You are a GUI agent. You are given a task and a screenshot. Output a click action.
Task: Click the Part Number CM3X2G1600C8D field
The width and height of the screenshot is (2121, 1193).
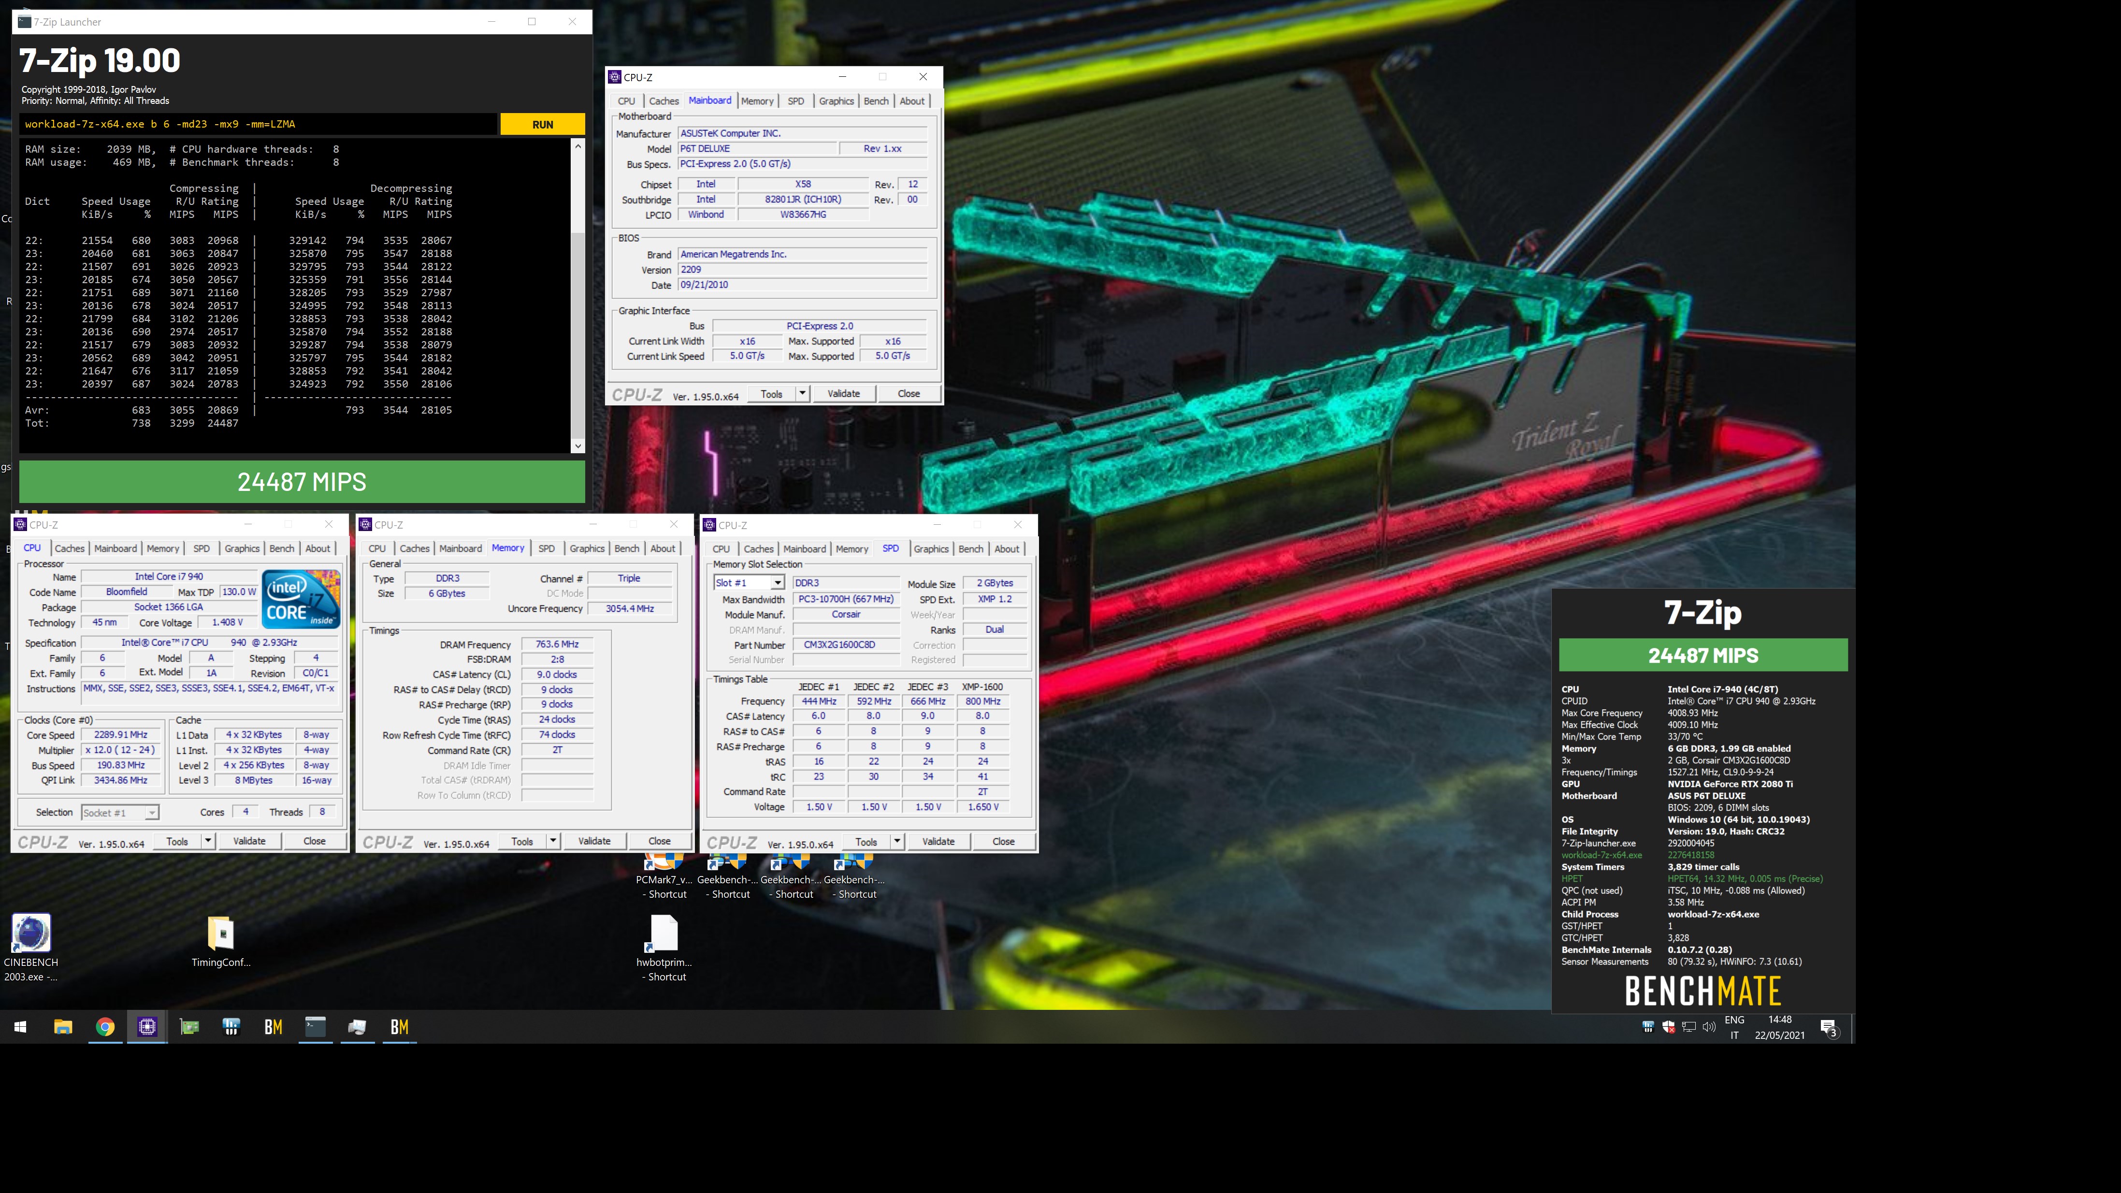(x=846, y=645)
